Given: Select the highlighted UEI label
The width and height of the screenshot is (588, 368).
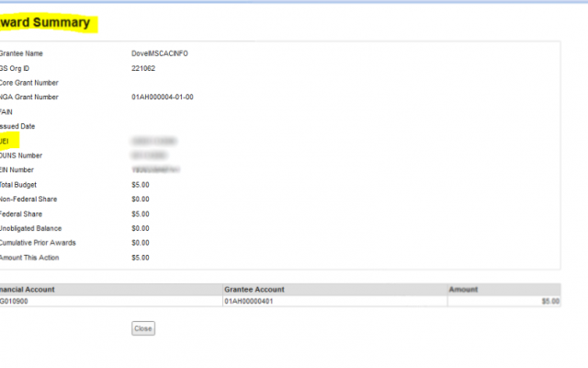Looking at the screenshot, I should pos(5,141).
